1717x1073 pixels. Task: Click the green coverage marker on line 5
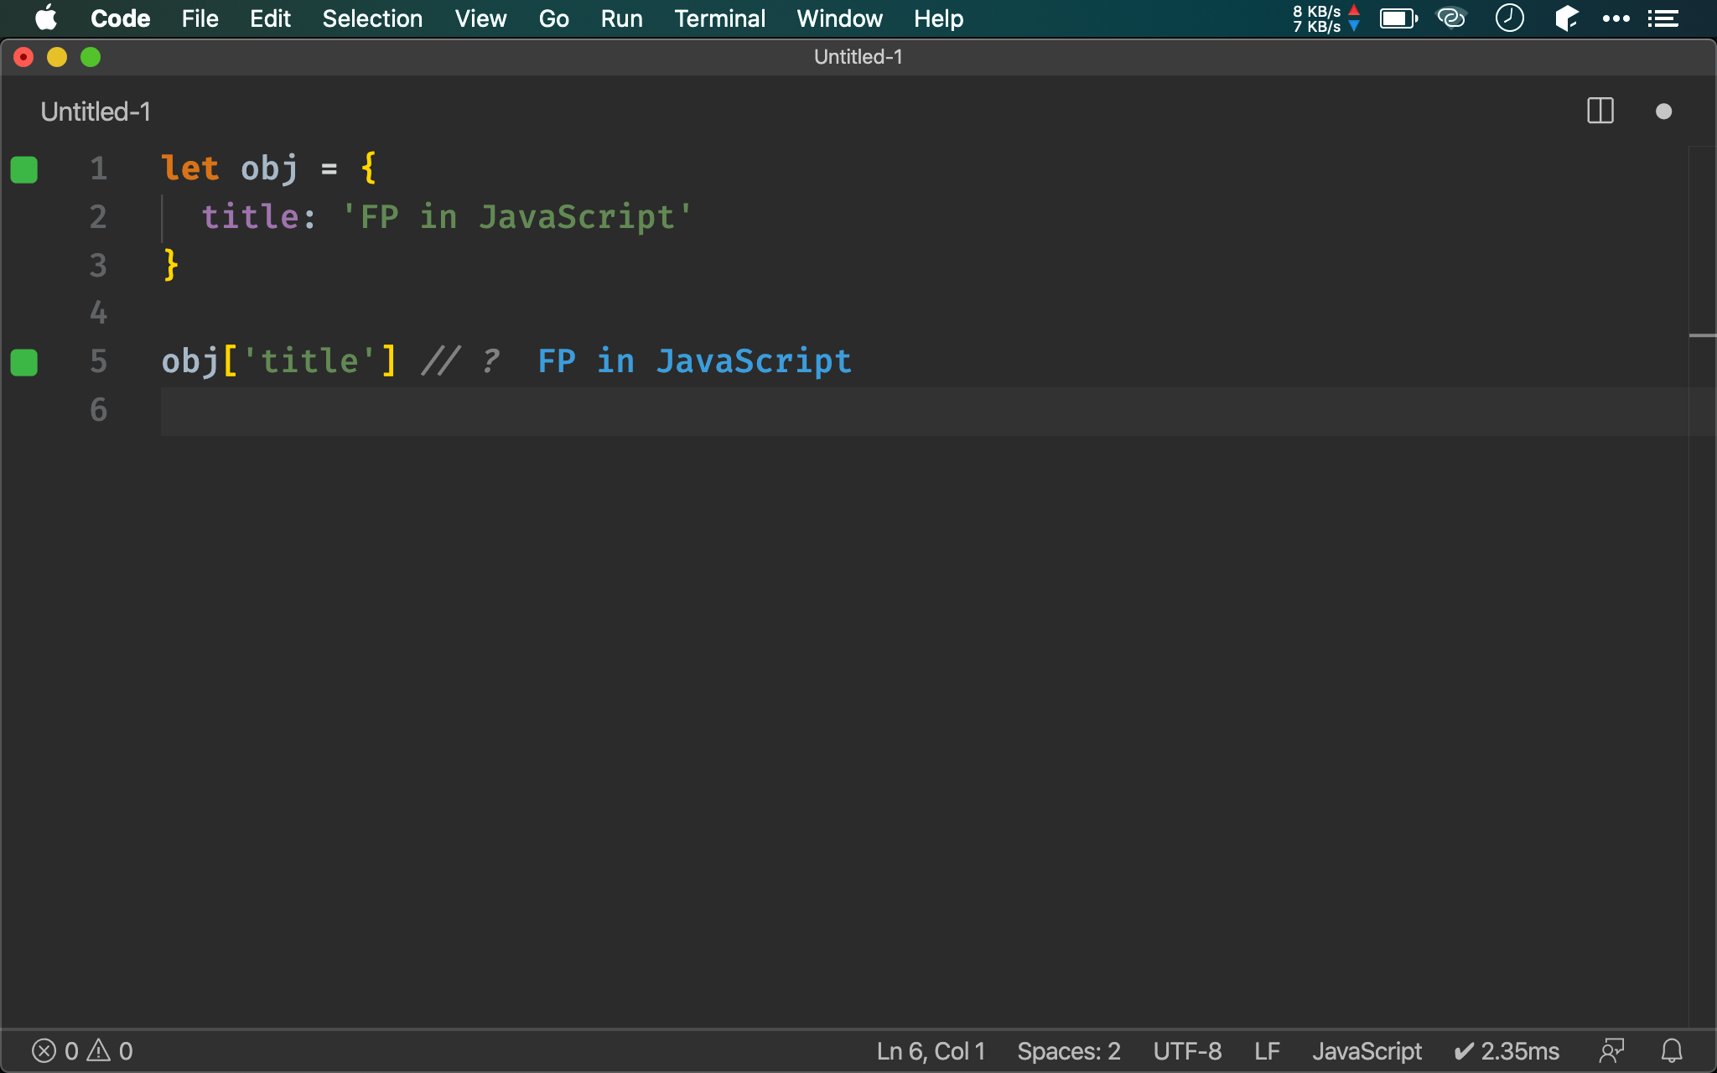24,362
